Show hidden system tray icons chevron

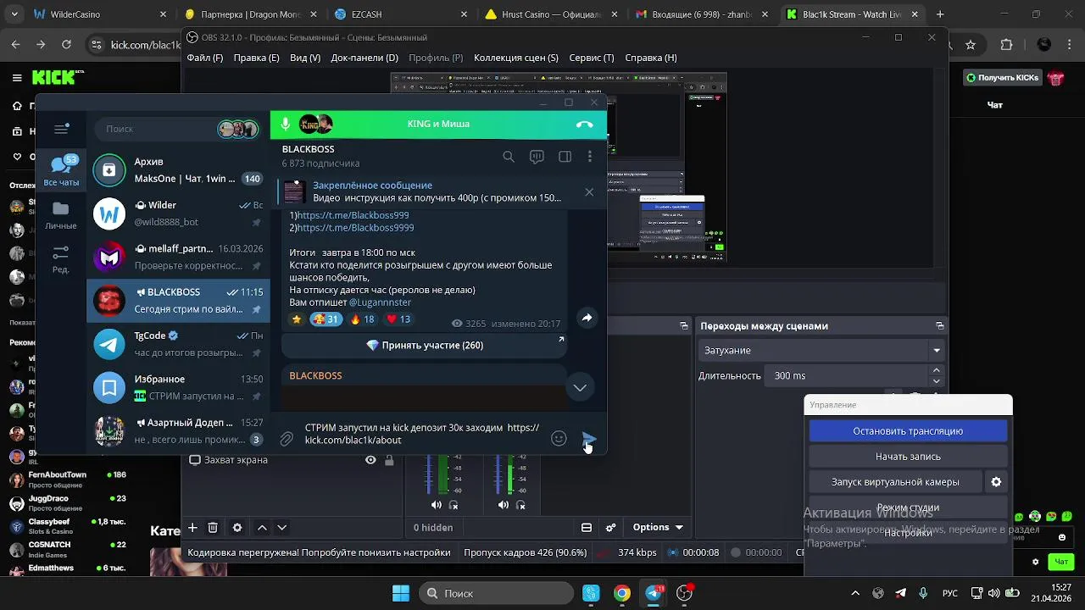pos(855,593)
